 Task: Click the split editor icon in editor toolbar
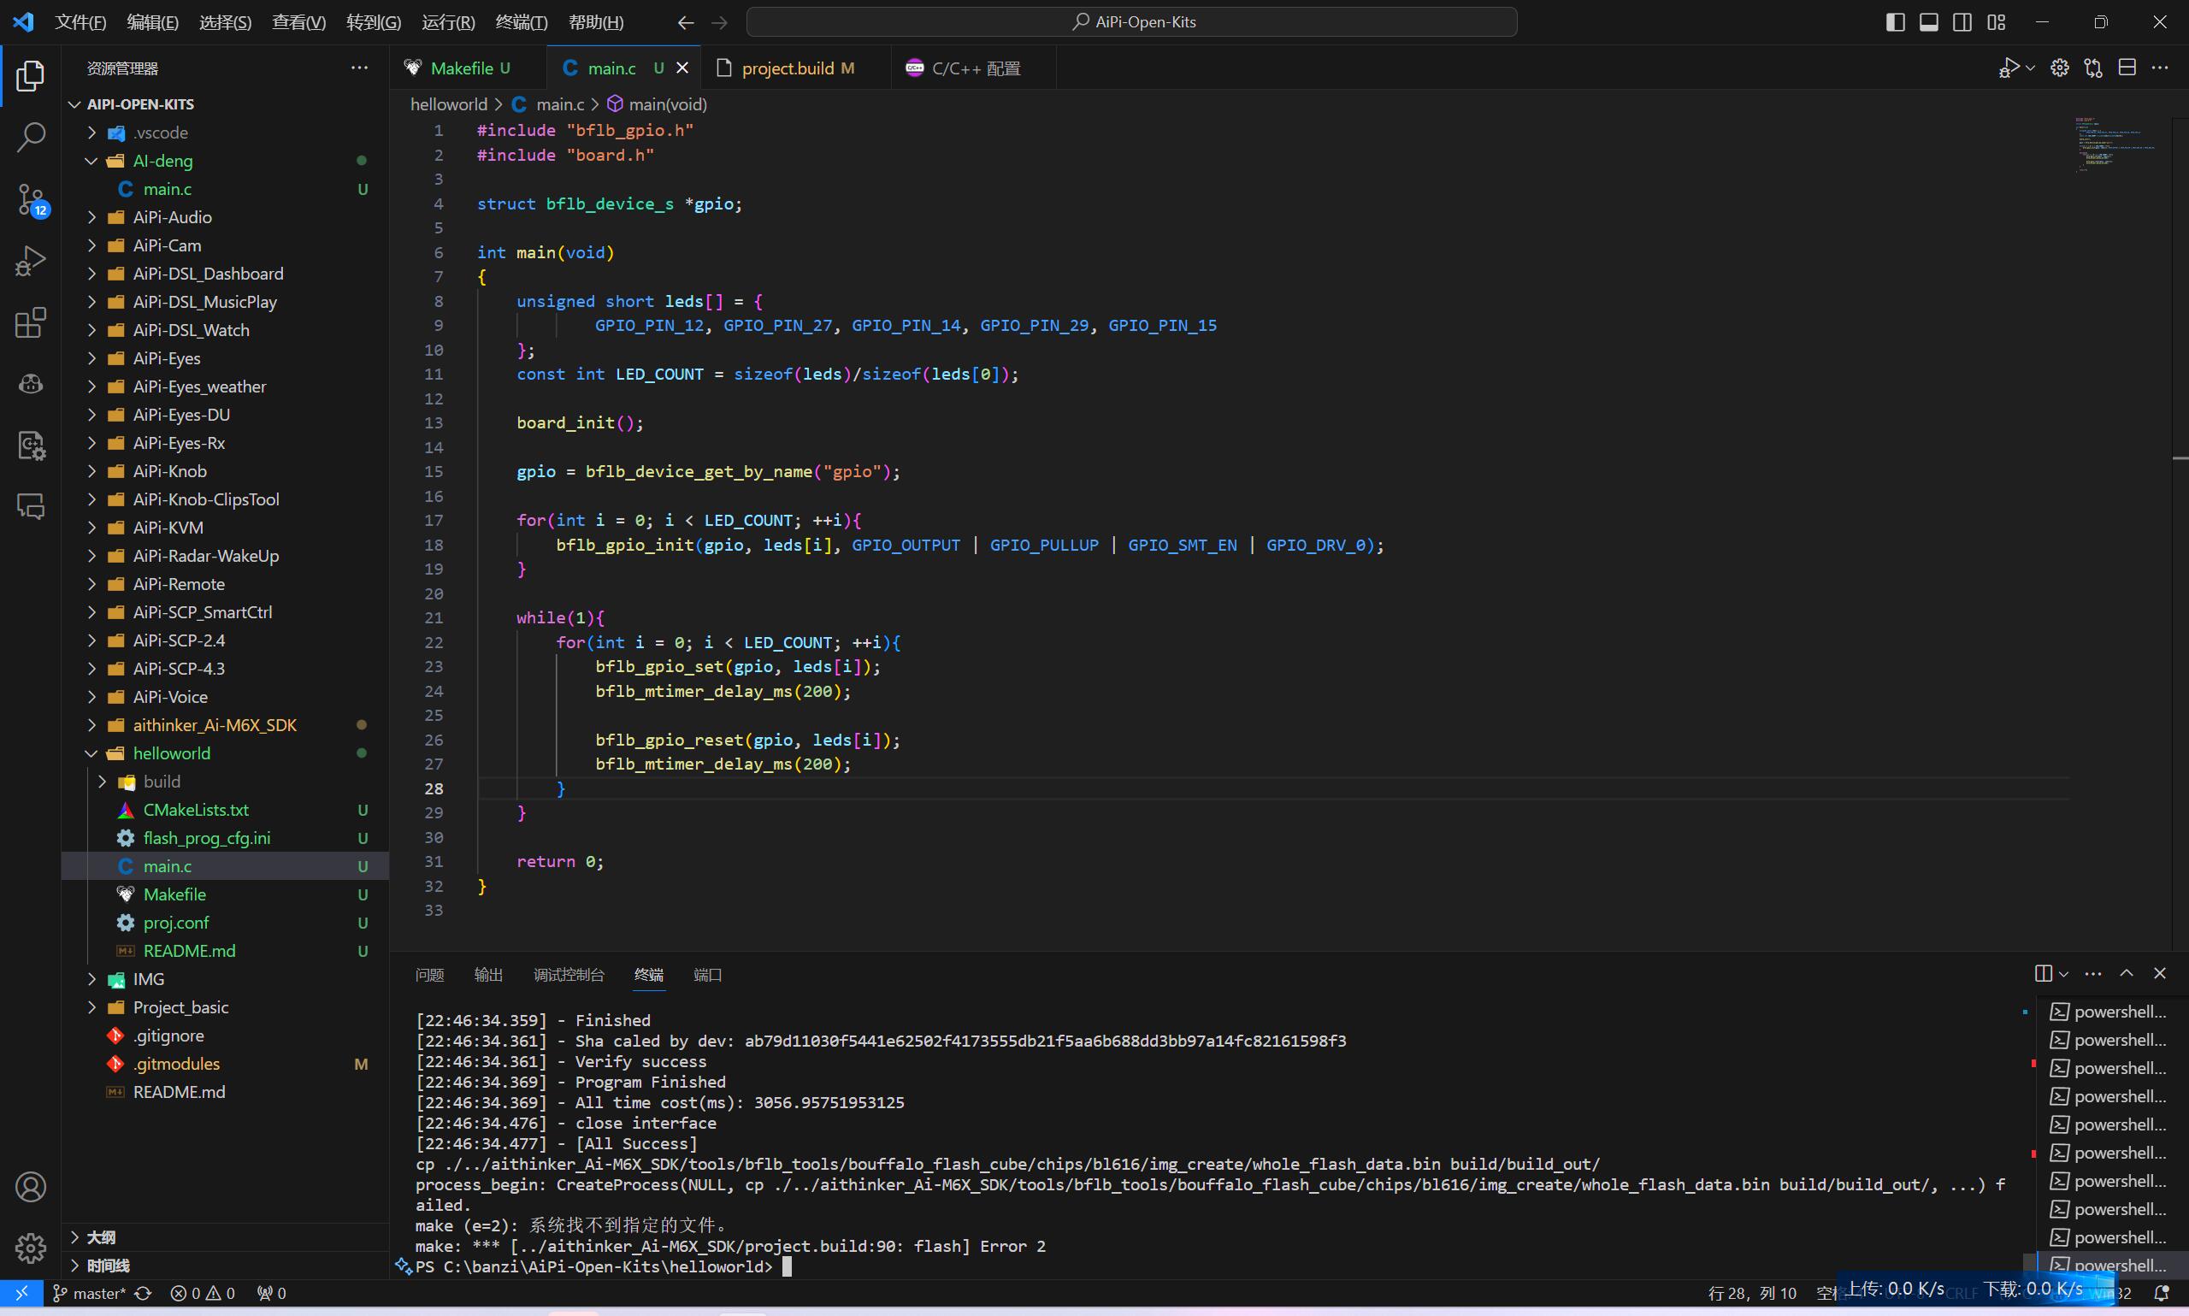2127,68
